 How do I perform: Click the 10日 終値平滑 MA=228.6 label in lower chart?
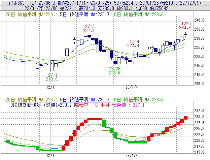[138, 100]
